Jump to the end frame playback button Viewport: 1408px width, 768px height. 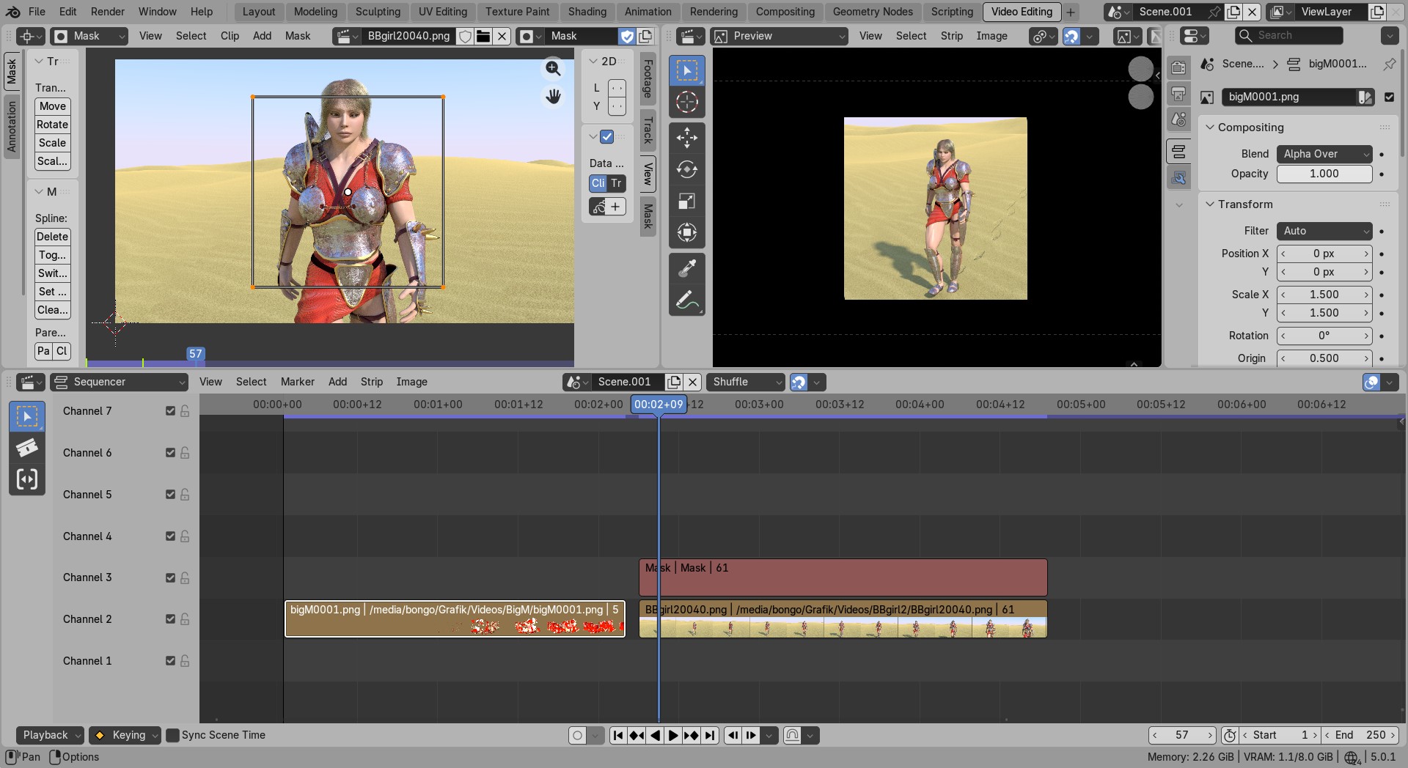709,735
